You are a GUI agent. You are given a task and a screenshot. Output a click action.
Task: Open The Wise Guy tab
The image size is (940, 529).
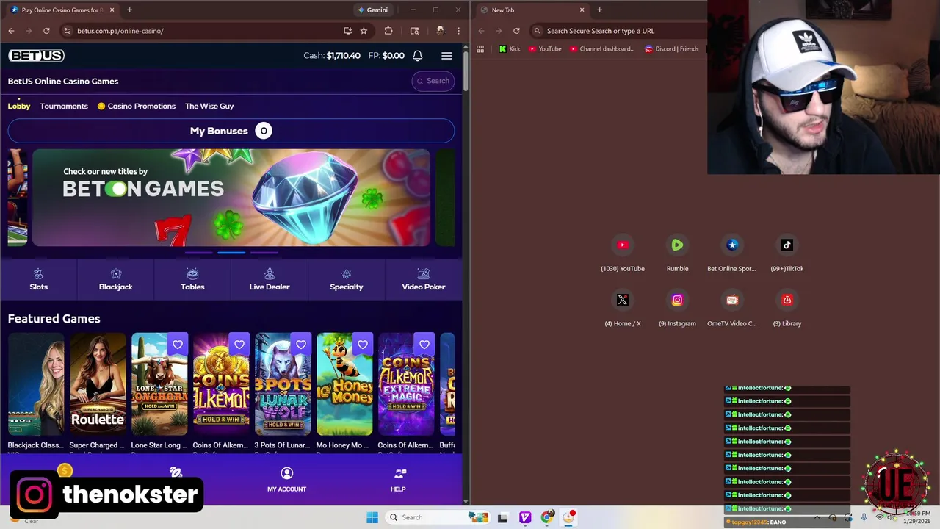click(209, 106)
